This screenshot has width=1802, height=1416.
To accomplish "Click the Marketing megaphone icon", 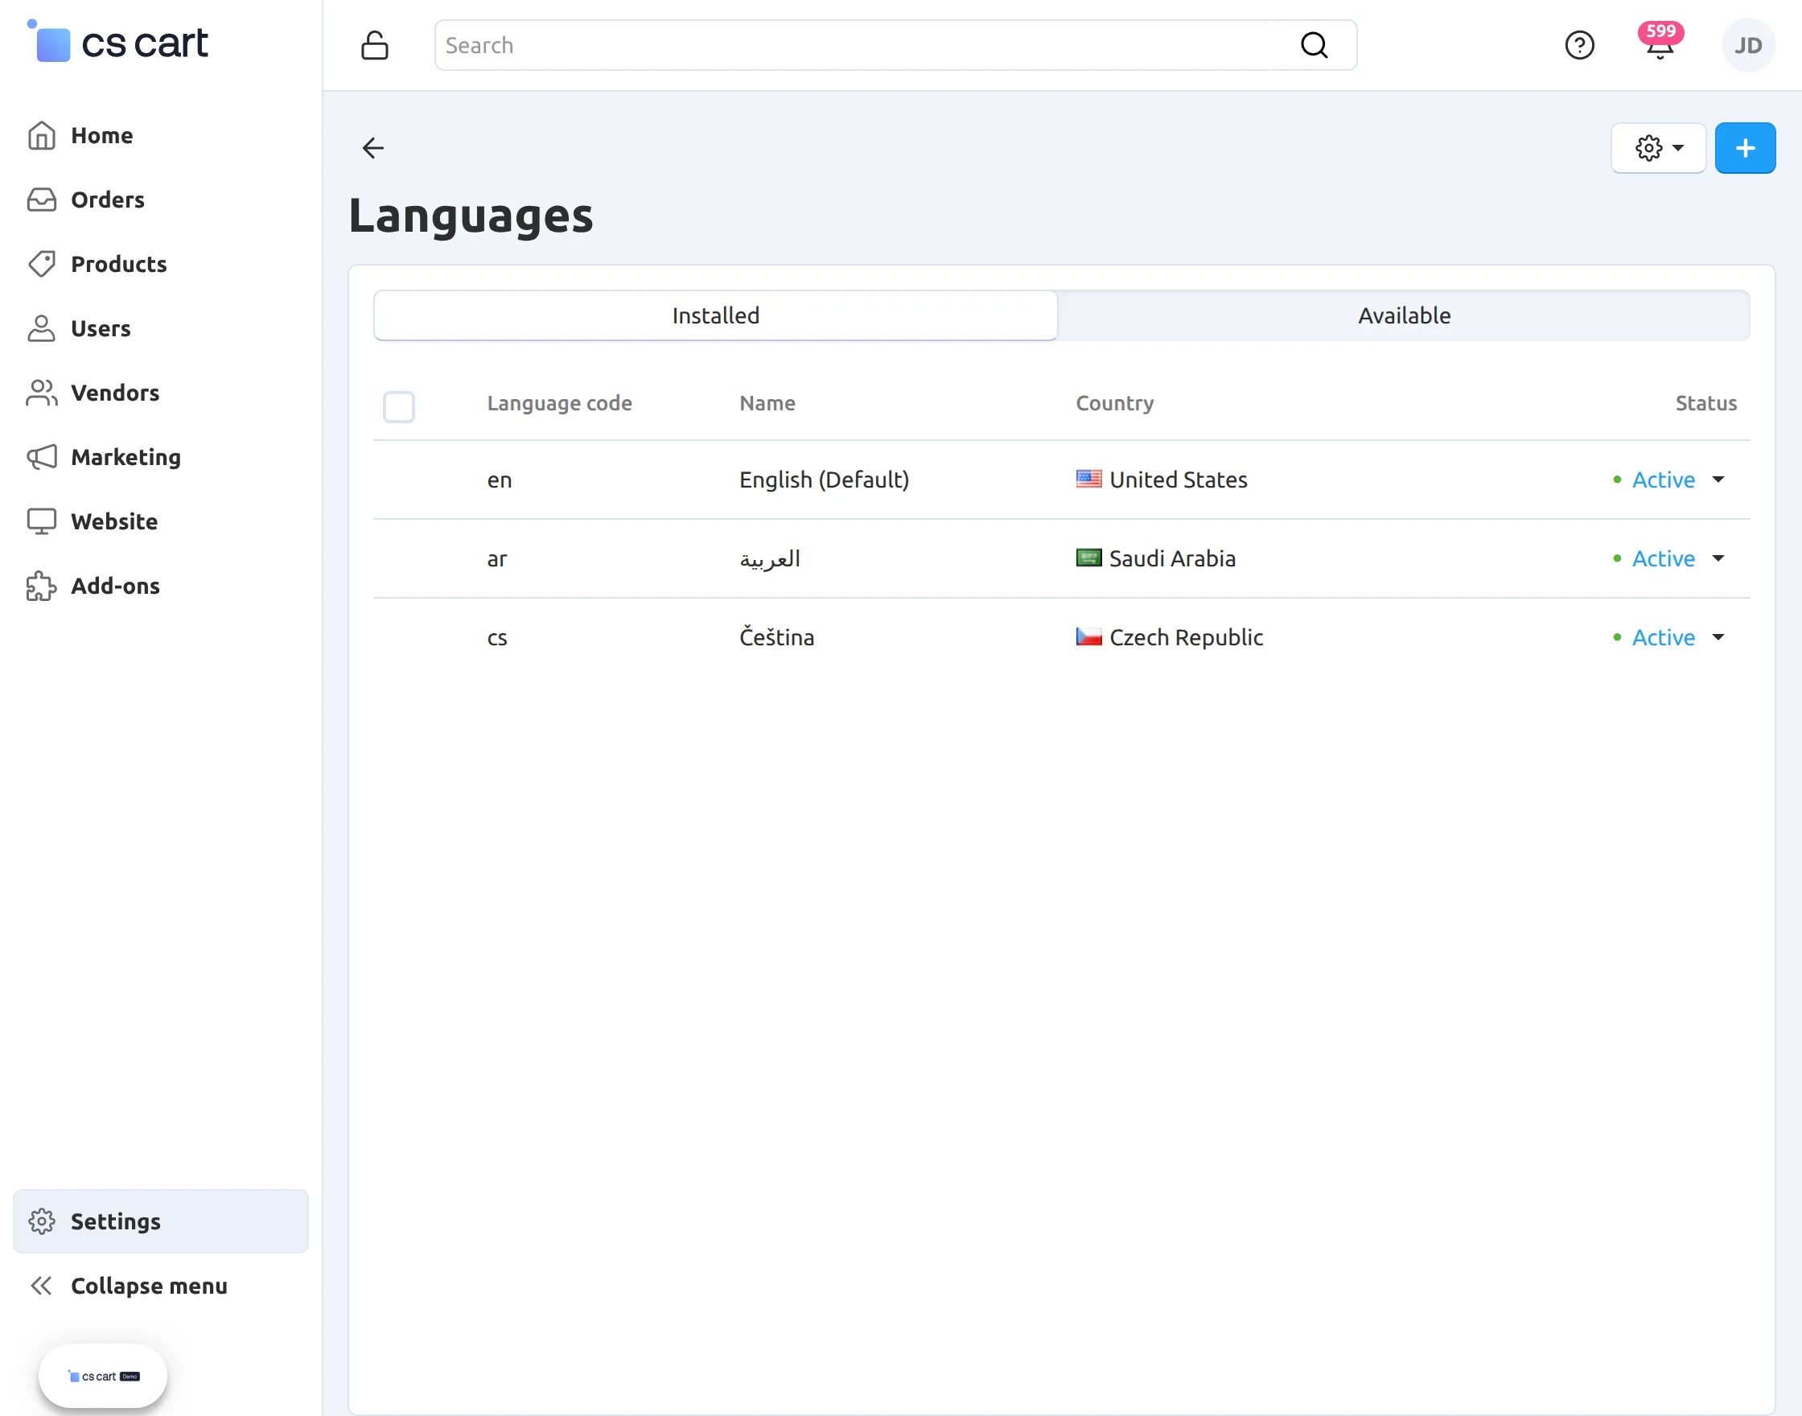I will point(42,457).
